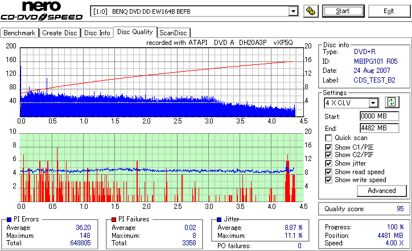This screenshot has height=251, width=412.
Task: Click the disc ID MBIPG101 R05
Action: click(376, 61)
